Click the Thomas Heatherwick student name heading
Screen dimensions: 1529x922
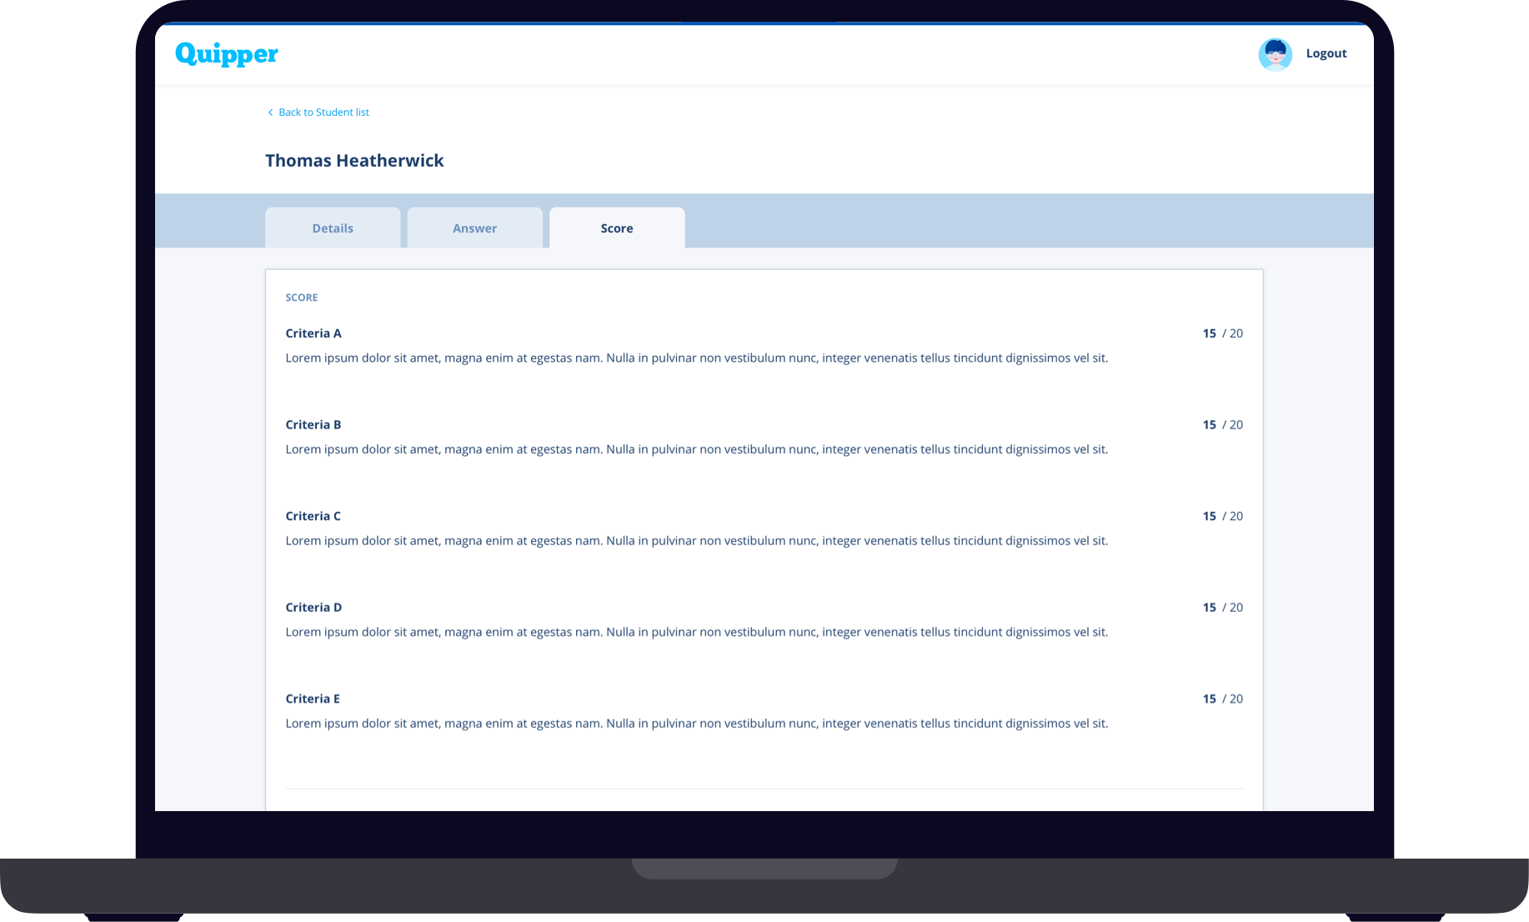point(354,160)
